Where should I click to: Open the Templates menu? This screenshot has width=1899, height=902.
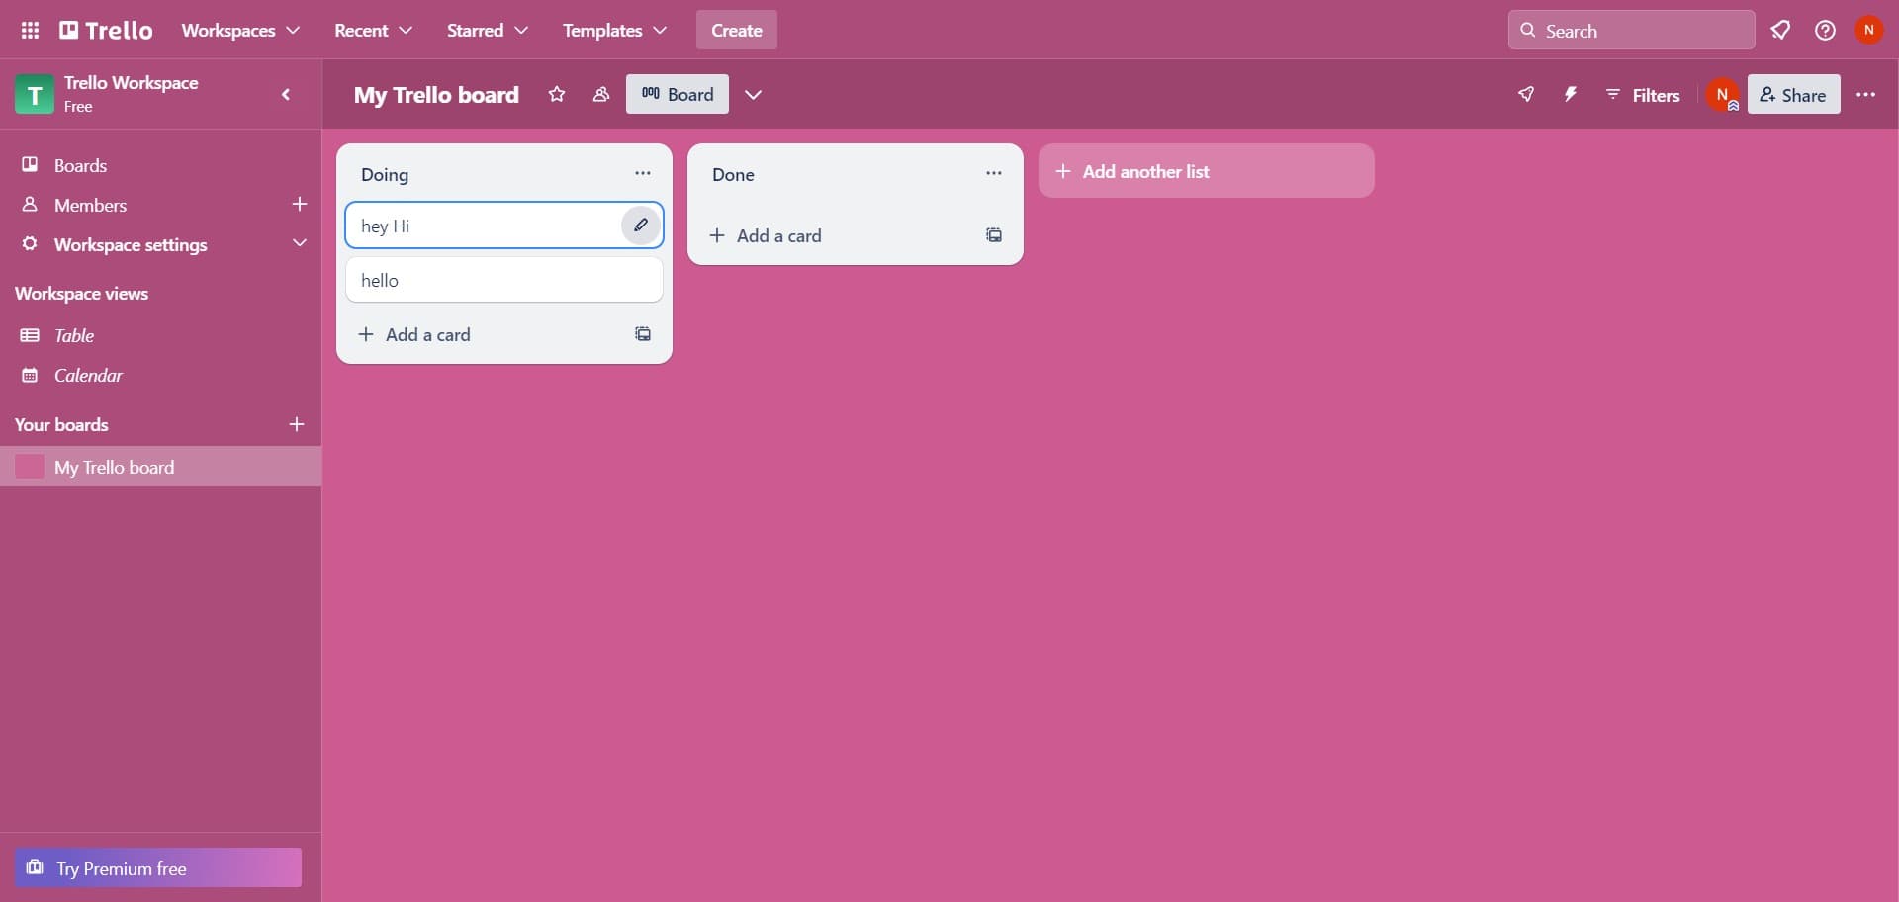click(x=614, y=31)
